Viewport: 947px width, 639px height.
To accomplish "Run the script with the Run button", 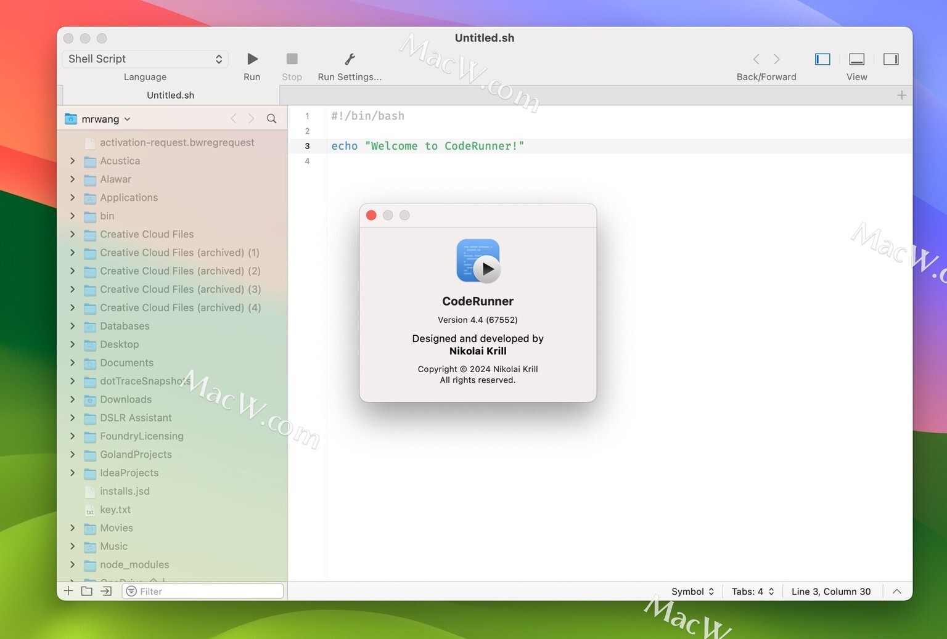I will 252,59.
